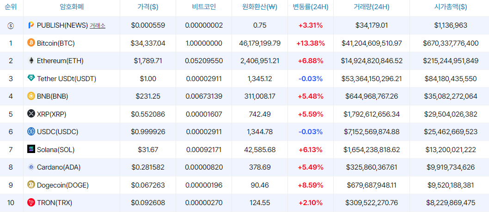489x212 pixels.
Task: Select PUBLISH volume $34,179.01
Action: tap(372, 25)
